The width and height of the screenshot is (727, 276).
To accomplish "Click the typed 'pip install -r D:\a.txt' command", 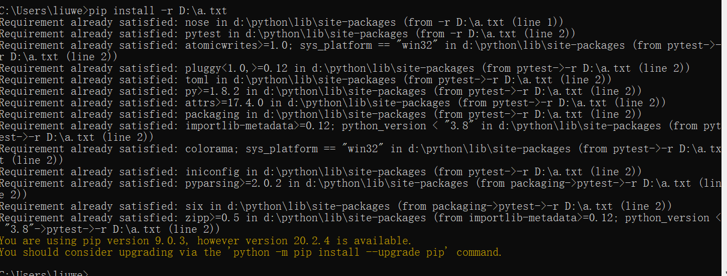I will [x=157, y=10].
